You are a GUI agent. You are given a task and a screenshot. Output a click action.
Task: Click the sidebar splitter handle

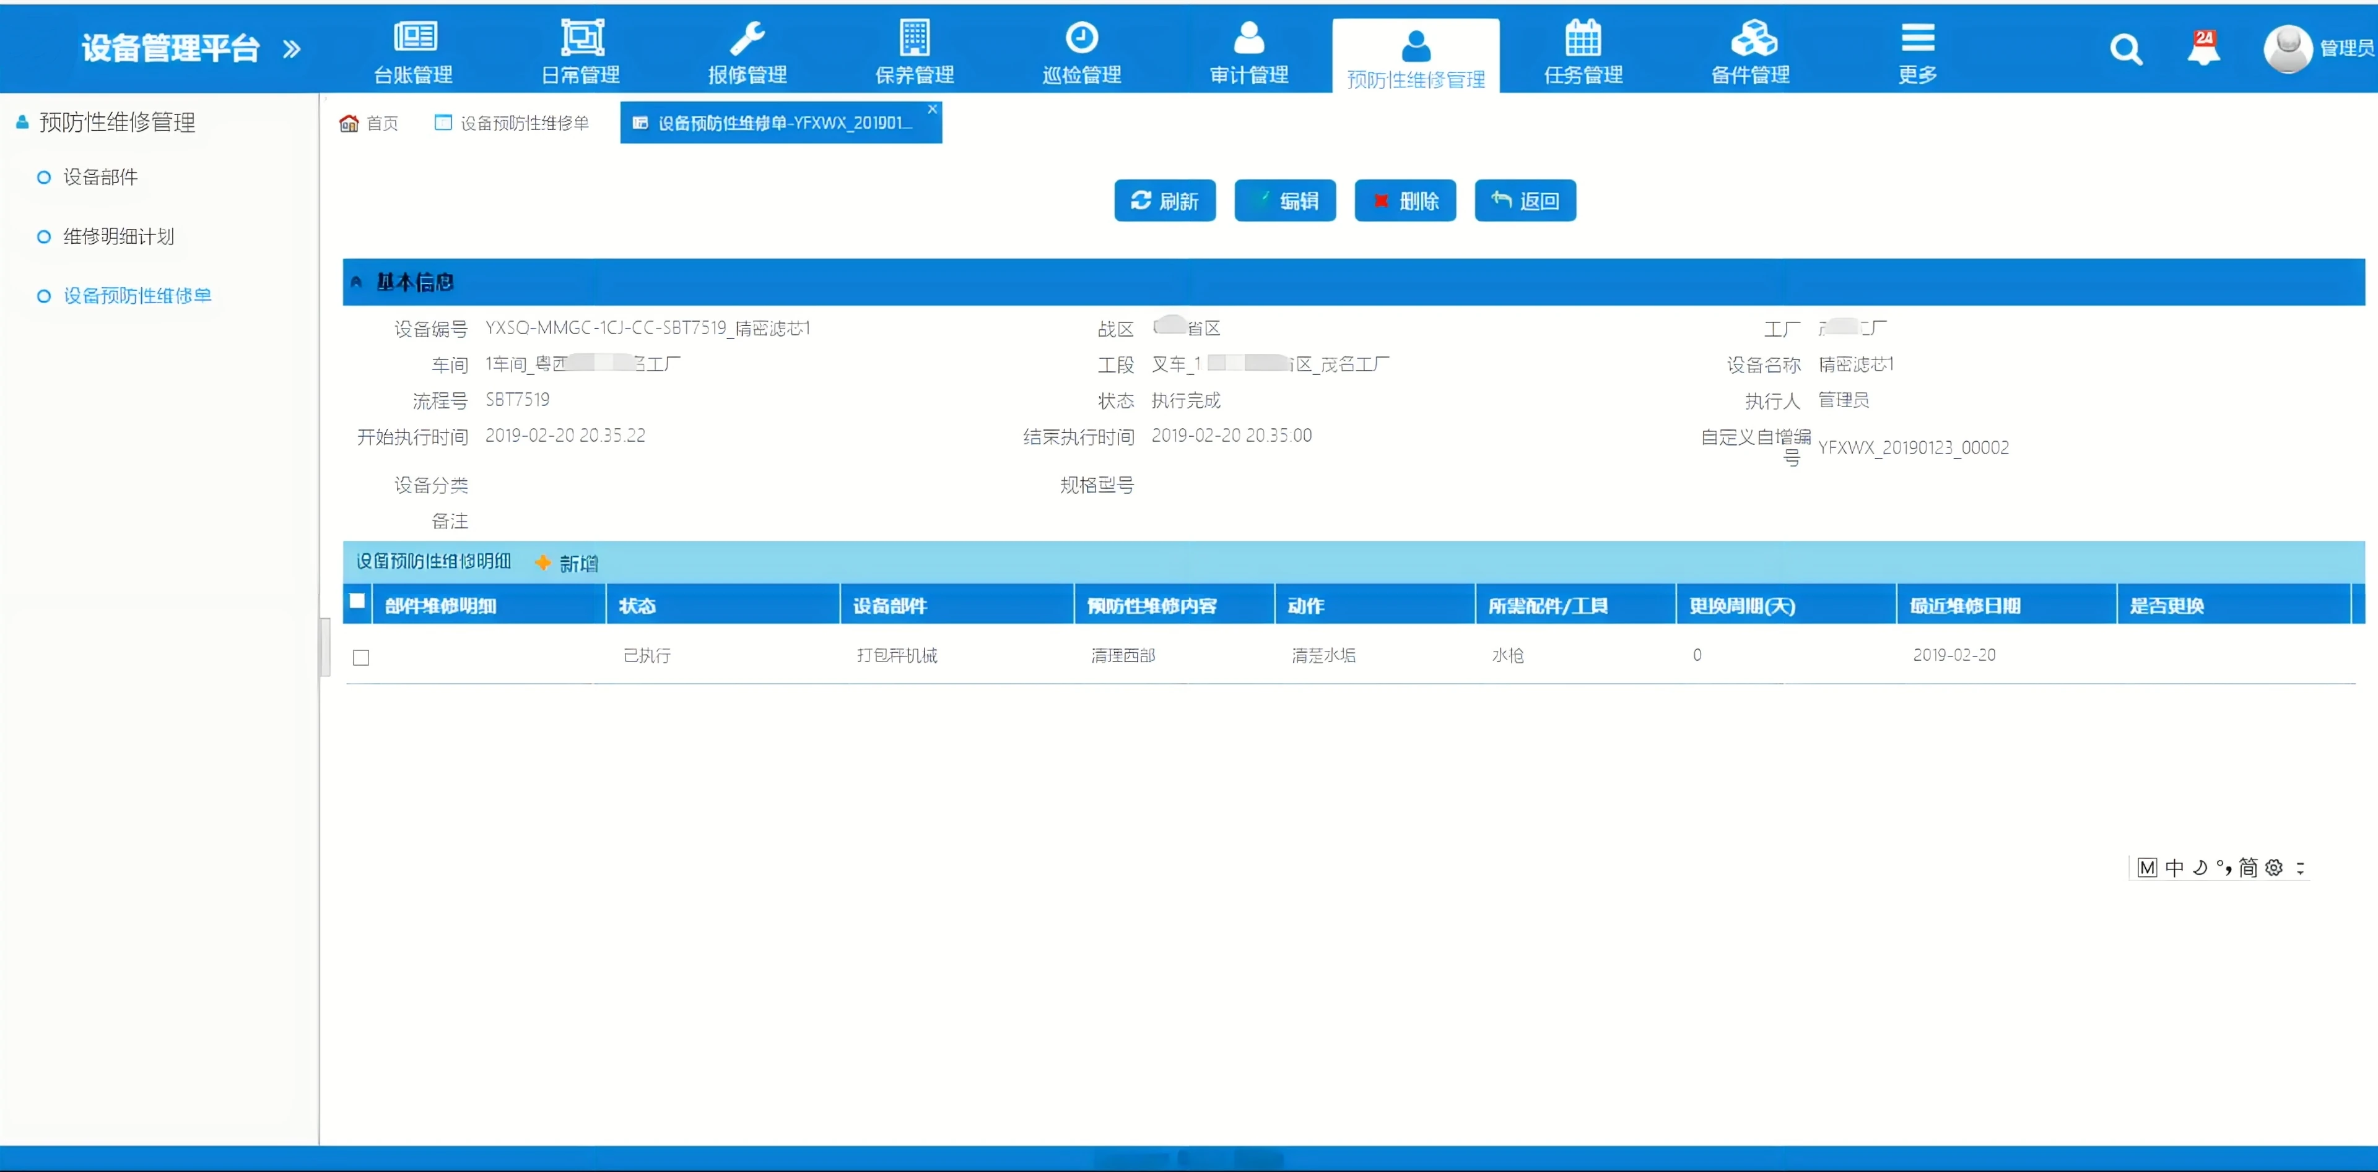[325, 647]
